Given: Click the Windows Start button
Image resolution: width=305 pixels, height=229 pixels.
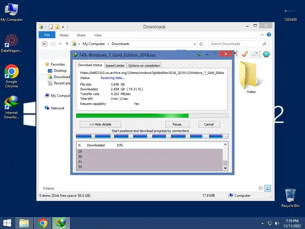Looking at the screenshot, I should pos(7,223).
